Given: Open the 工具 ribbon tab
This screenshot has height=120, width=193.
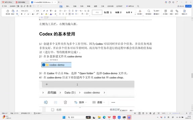Looking at the screenshot, I should (103, 6).
